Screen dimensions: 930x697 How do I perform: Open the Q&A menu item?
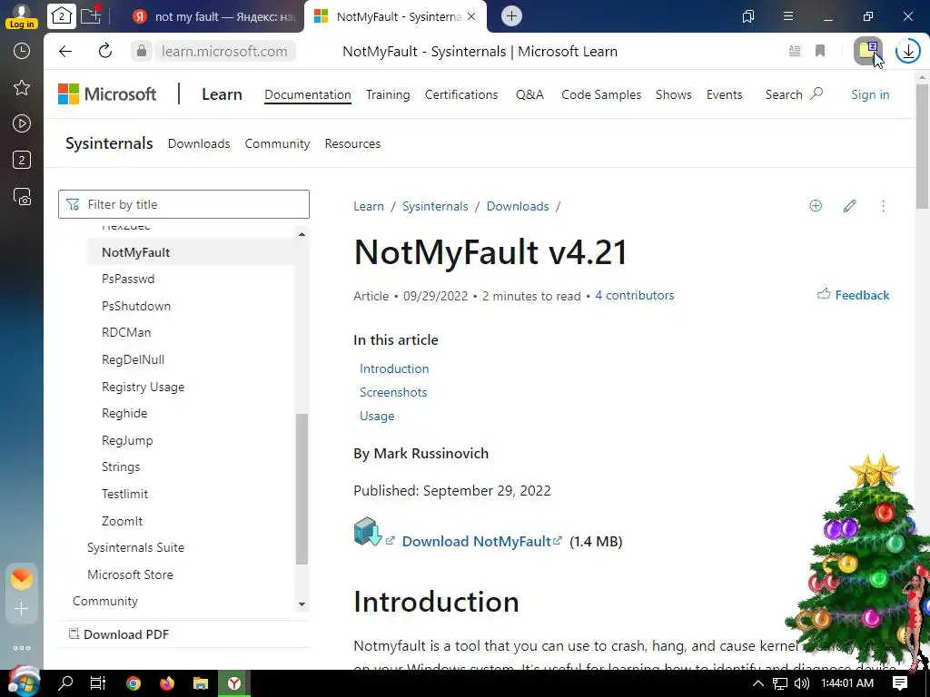(529, 94)
